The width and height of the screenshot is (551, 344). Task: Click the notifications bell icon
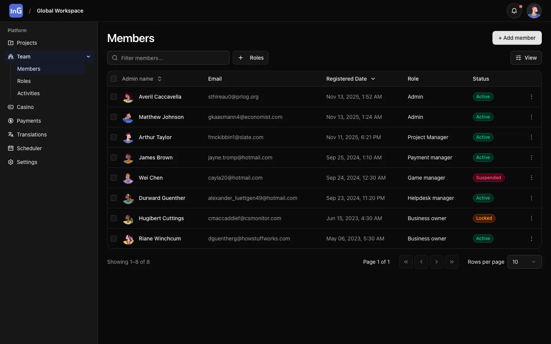pyautogui.click(x=514, y=11)
